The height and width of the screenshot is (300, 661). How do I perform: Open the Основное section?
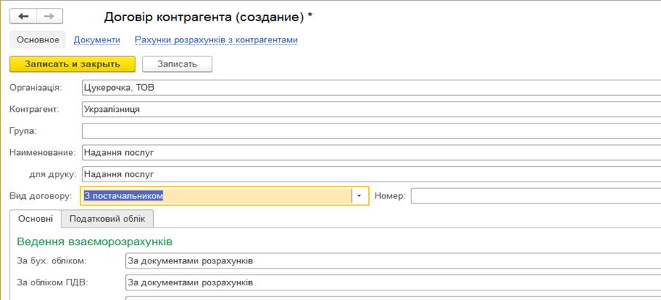pos(38,40)
